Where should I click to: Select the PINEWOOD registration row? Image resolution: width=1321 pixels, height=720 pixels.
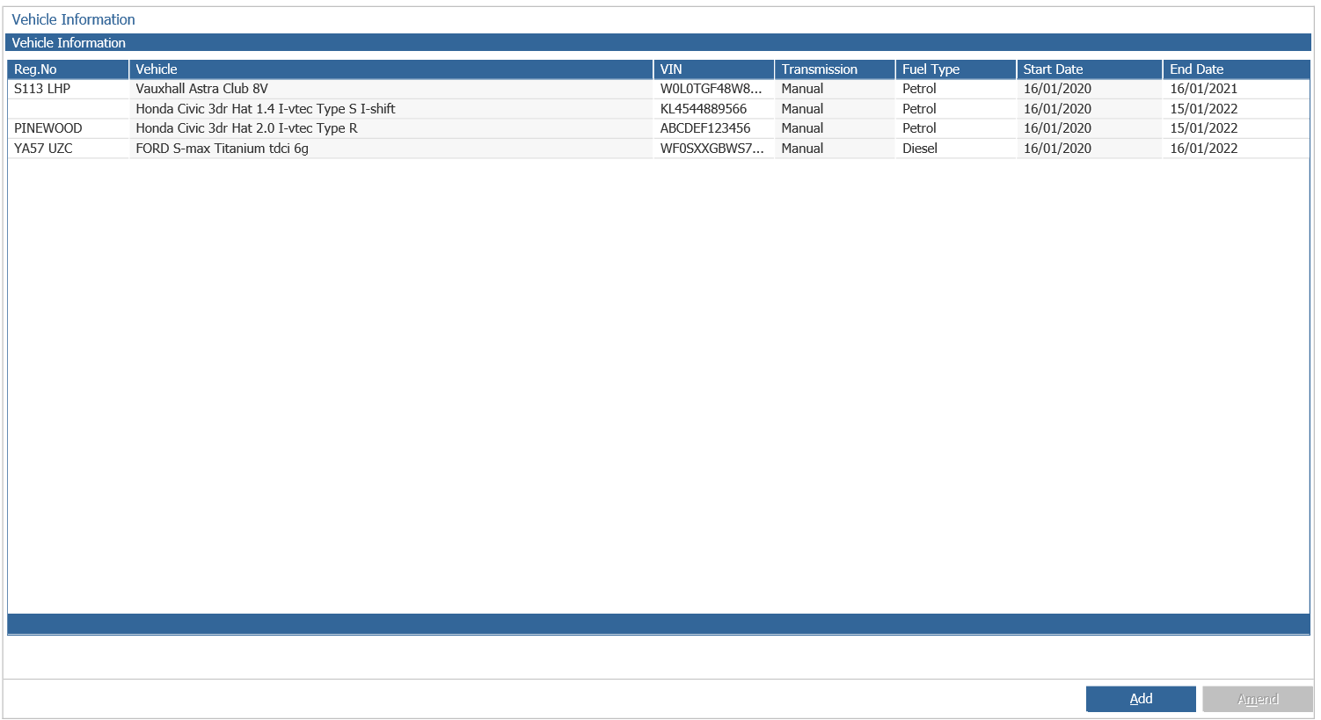pyautogui.click(x=659, y=128)
